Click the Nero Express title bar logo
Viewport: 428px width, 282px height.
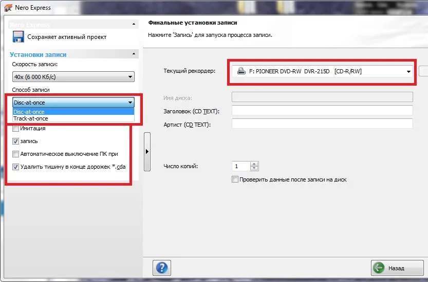coord(8,8)
